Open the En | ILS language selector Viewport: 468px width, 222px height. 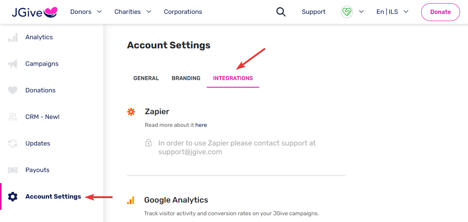[392, 12]
